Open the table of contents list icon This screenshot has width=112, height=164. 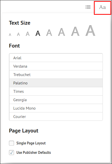point(88,7)
